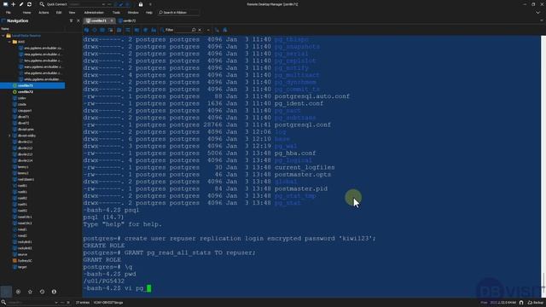Click the add new entry plus icon
The height and width of the screenshot is (307, 546).
tap(14, 4)
